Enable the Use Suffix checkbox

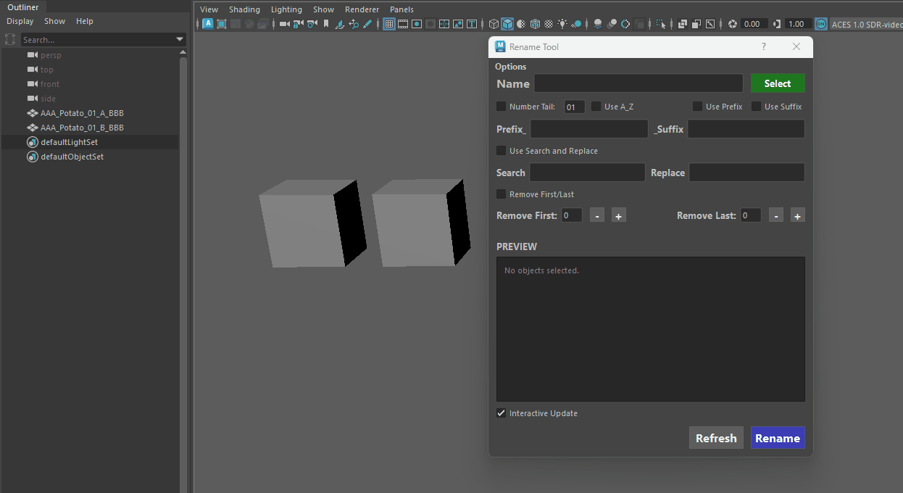tap(756, 107)
